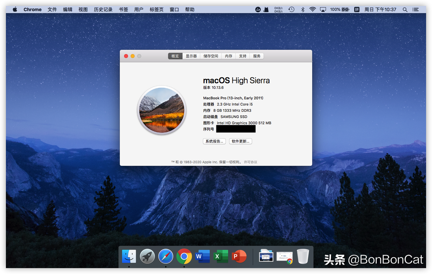Click the 版本 10.13.6 text
Viewport: 432px width, 274px height.
coord(213,88)
